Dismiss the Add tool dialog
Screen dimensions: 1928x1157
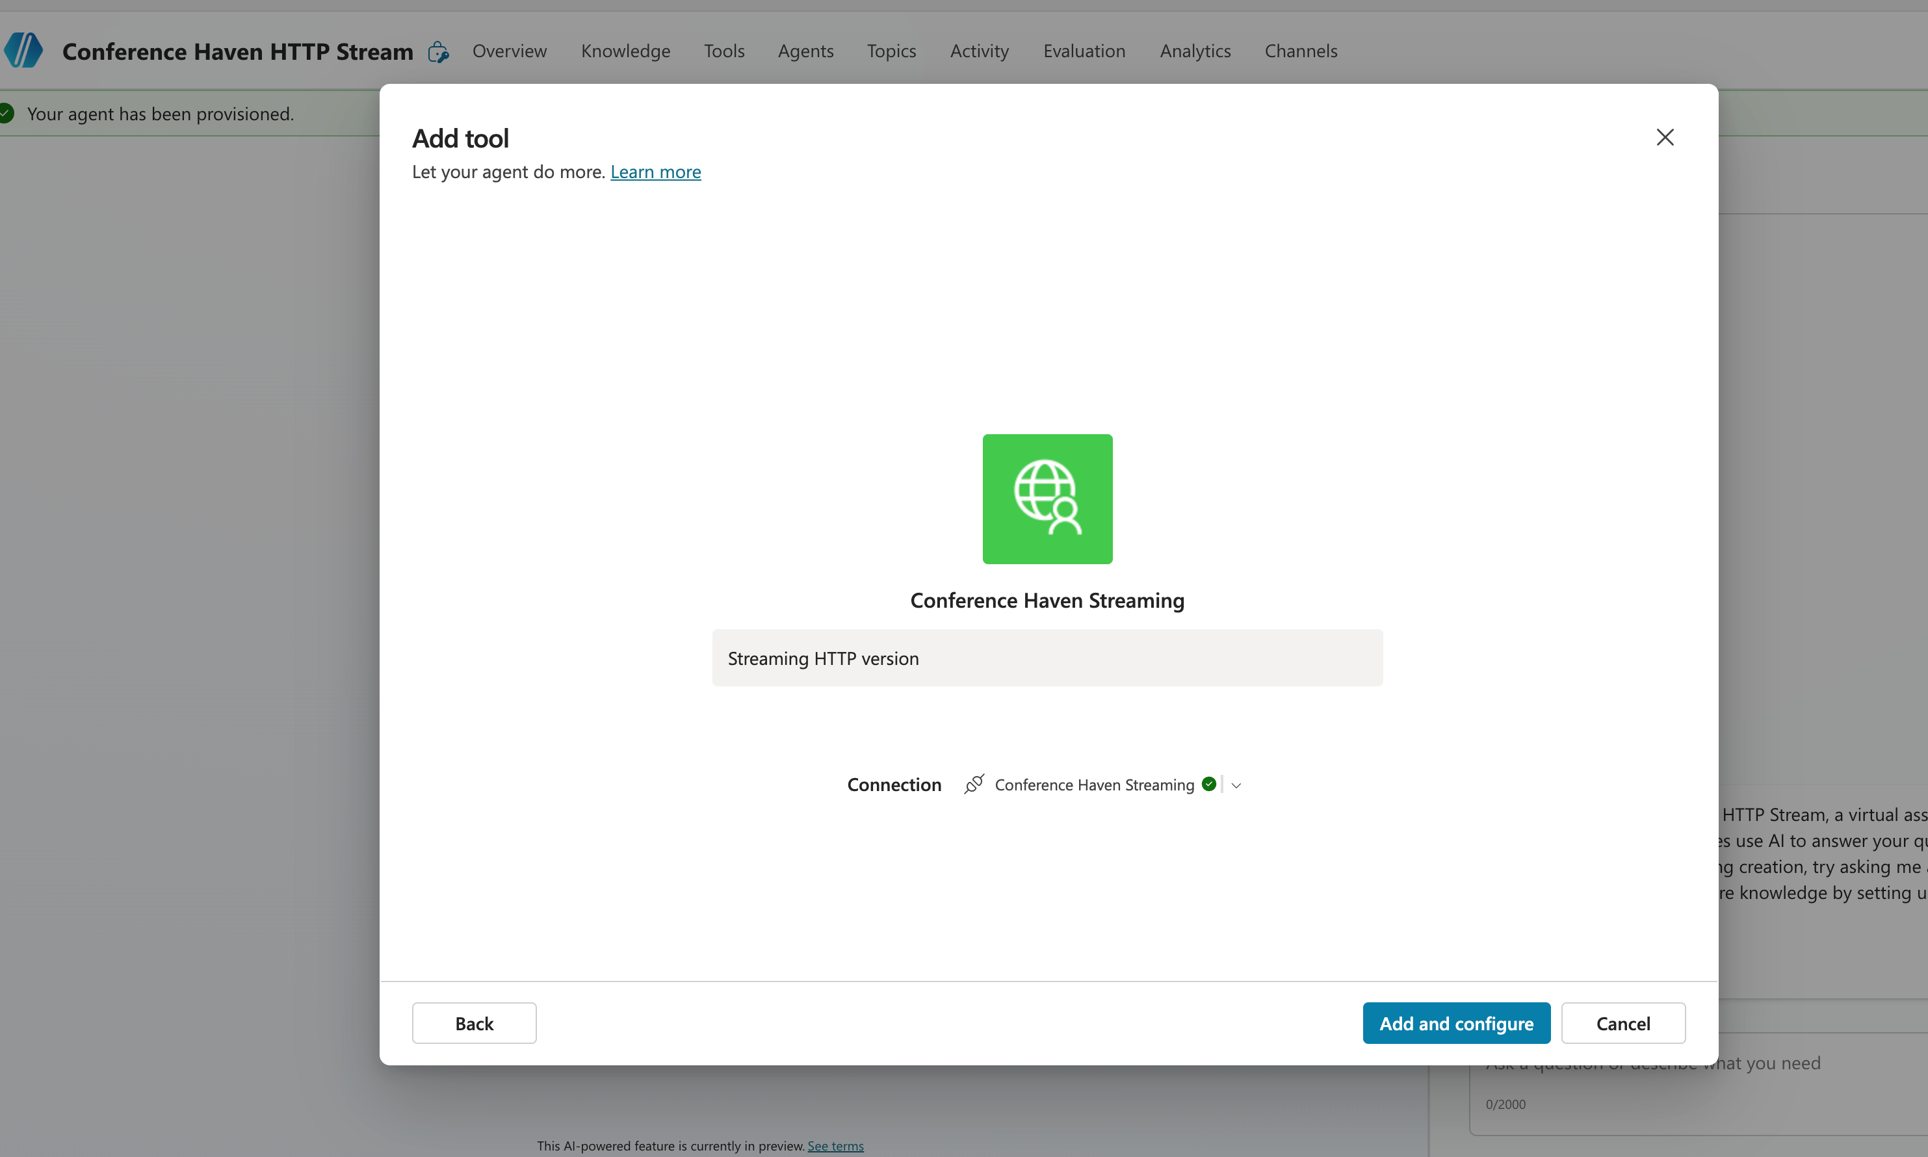click(x=1665, y=136)
